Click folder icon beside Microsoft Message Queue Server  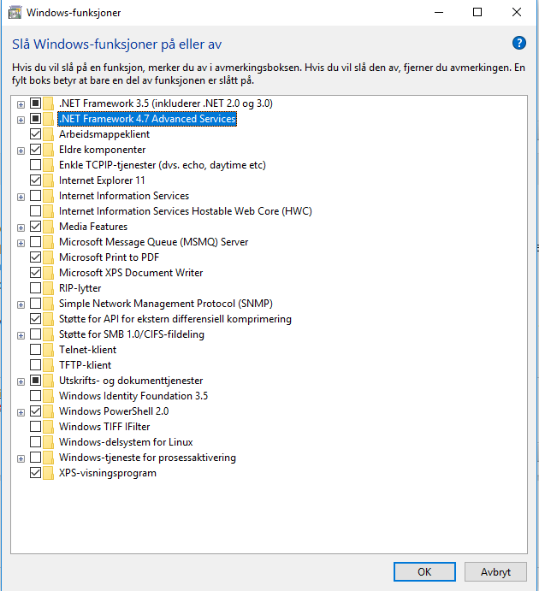(48, 242)
